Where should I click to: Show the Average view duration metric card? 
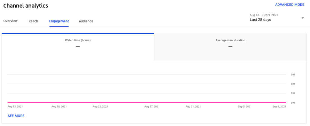230,43
